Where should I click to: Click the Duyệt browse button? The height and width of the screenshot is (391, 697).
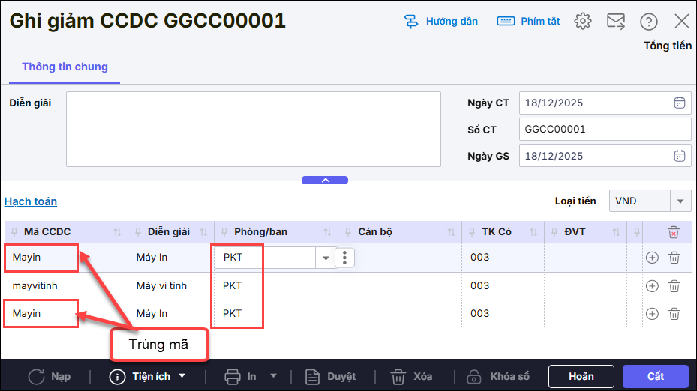tap(331, 377)
